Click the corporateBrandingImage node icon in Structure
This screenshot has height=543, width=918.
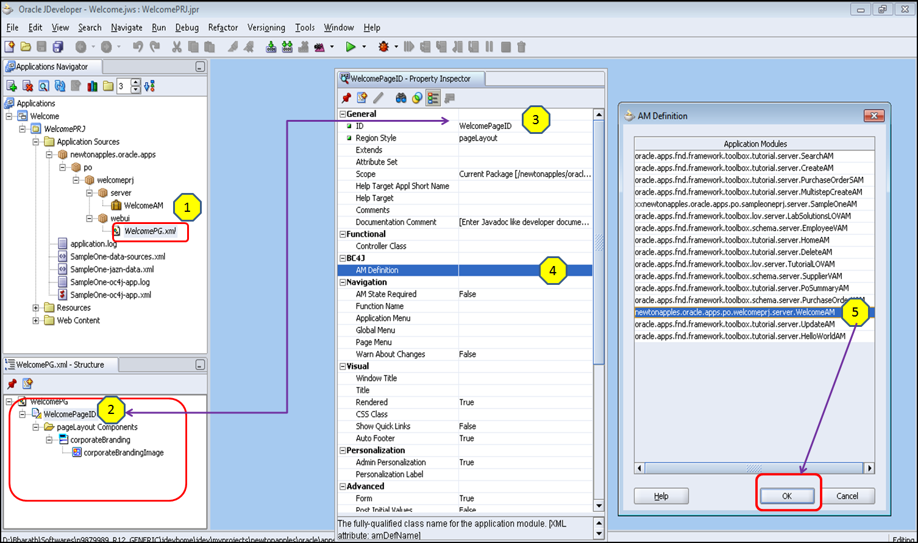pyautogui.click(x=77, y=452)
